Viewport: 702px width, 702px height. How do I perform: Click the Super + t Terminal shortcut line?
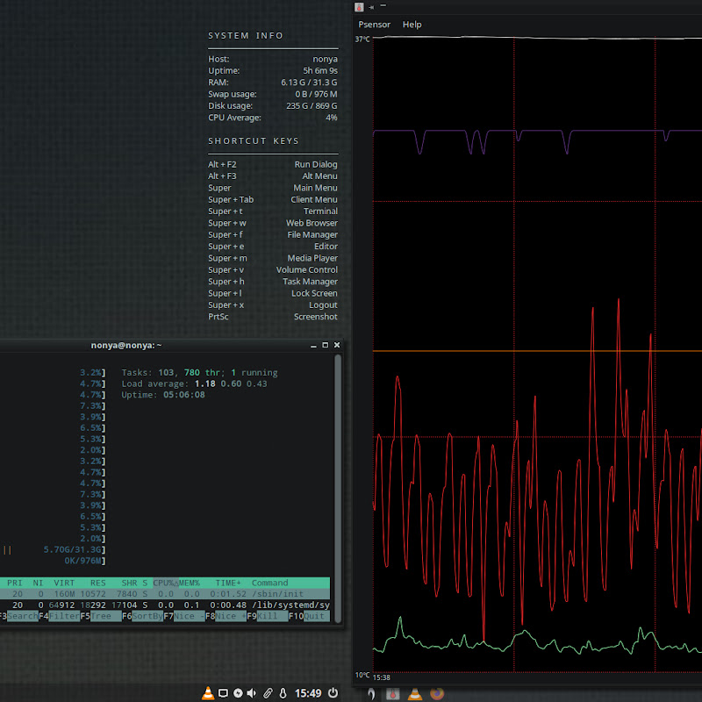click(273, 211)
